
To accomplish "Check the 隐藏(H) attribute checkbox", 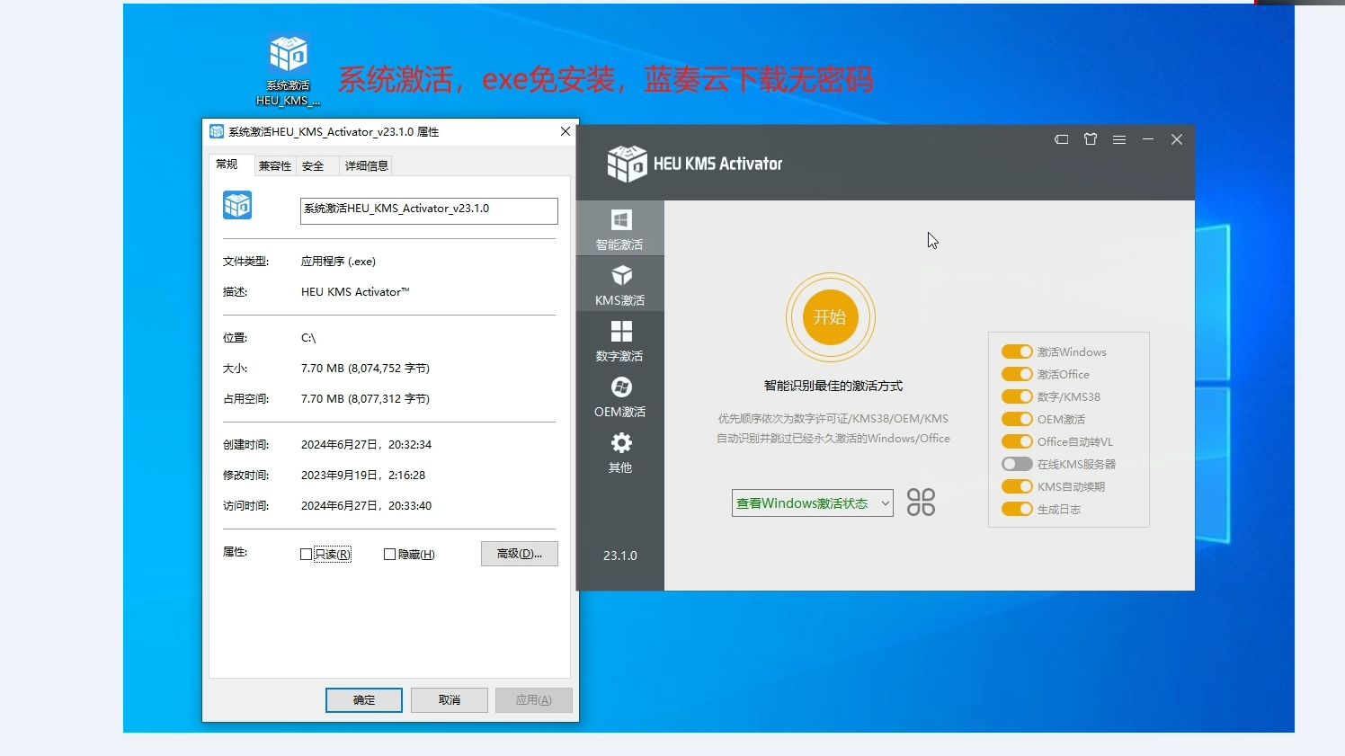I will pos(389,555).
